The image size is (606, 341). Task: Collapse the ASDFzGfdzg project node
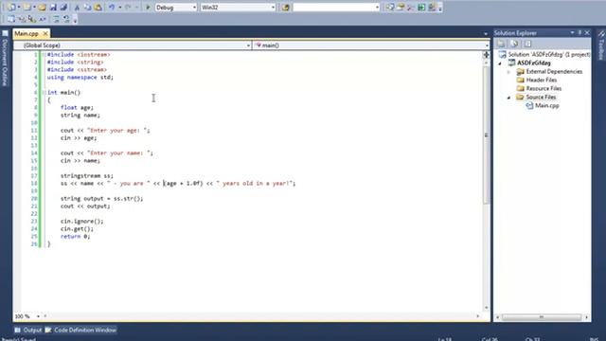click(x=500, y=63)
